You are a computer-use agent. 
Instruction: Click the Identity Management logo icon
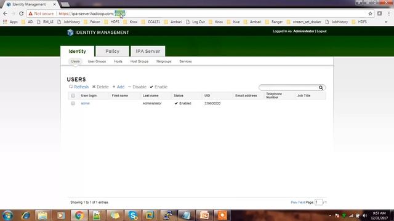coord(70,33)
